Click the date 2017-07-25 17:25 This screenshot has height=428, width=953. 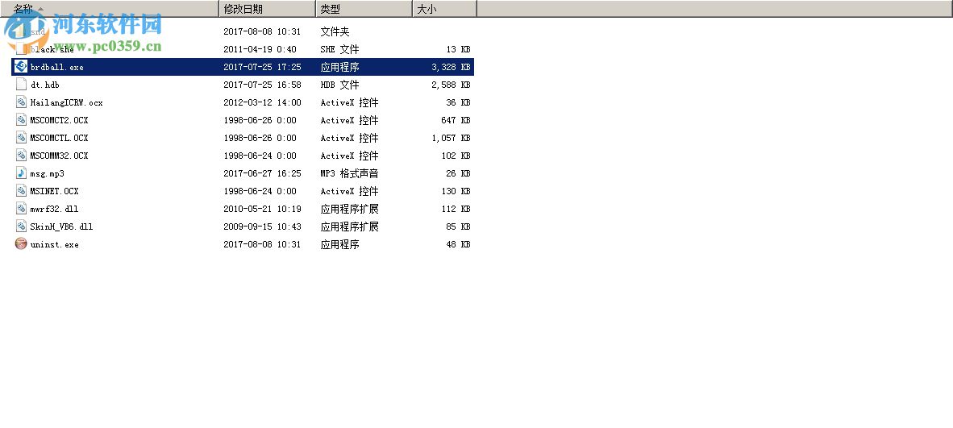pos(262,67)
